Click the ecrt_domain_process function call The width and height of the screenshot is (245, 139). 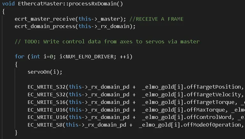coord(45,26)
